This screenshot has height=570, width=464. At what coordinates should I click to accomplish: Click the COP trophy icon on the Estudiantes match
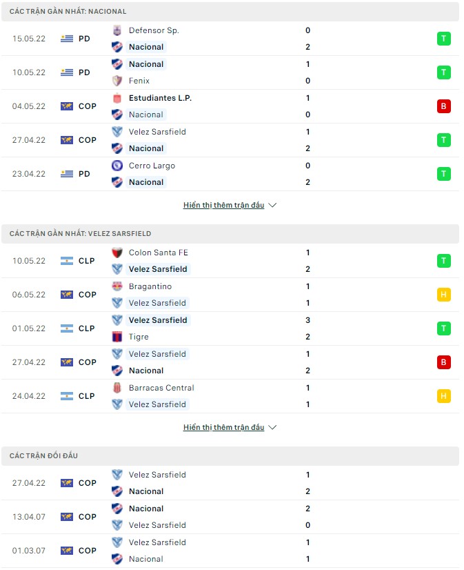coord(65,106)
